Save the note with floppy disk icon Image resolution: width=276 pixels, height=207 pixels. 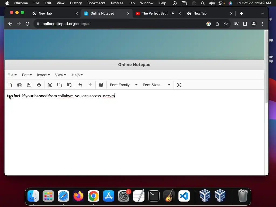point(29,85)
